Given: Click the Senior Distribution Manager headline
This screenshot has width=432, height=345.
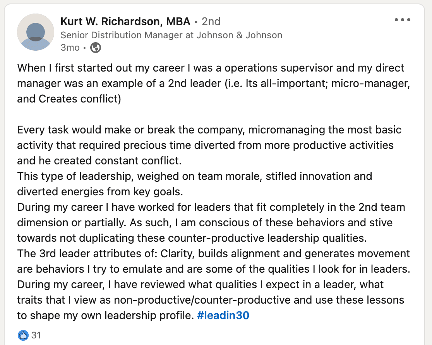Looking at the screenshot, I should [x=171, y=35].
